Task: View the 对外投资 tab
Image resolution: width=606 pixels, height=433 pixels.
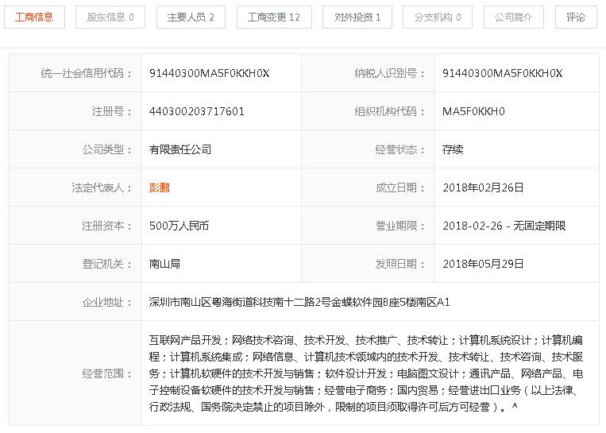Action: point(357,17)
